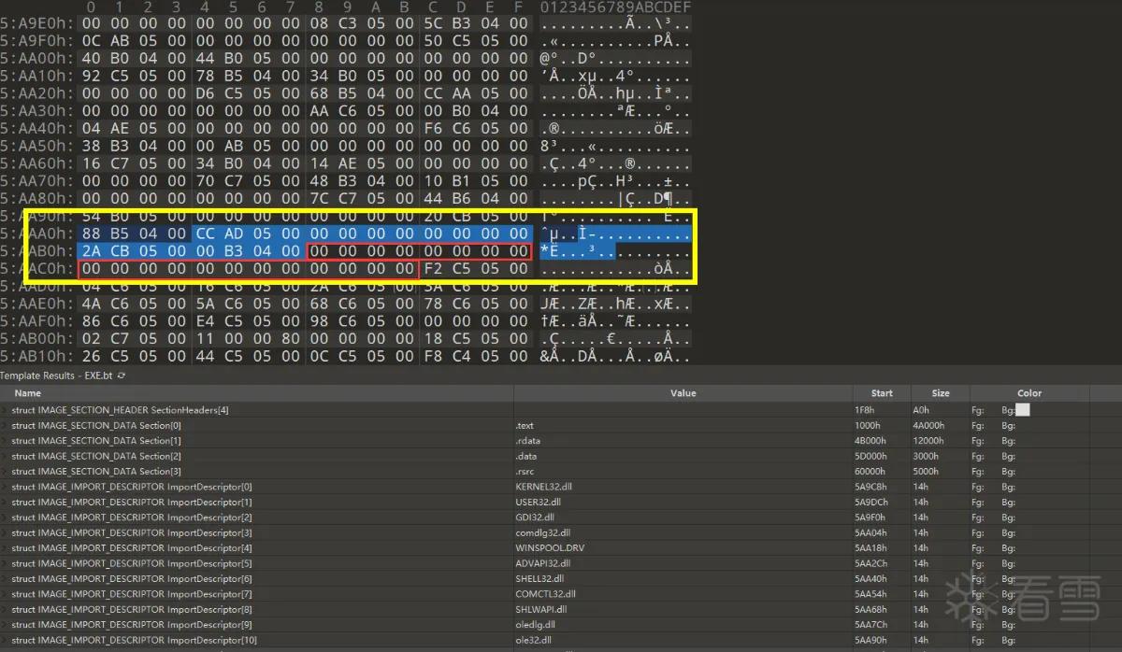The height and width of the screenshot is (652, 1122).
Task: Click the 5:AA00h row address label
Action: click(36, 58)
